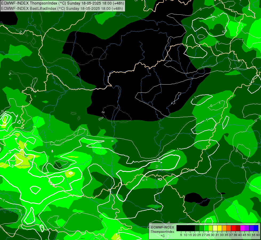Click the legend scale value 10
The height and width of the screenshot is (240, 261).
[186, 235]
